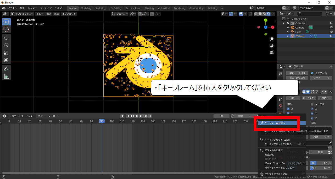Select the Select Box tool

pyautogui.click(x=6, y=22)
